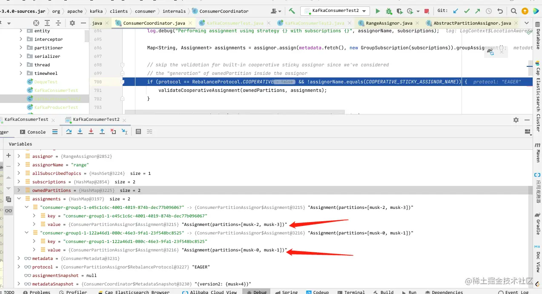Open Search Everywhere magnifier icon
Viewport: 542px width, 294px height.
[x=514, y=11]
